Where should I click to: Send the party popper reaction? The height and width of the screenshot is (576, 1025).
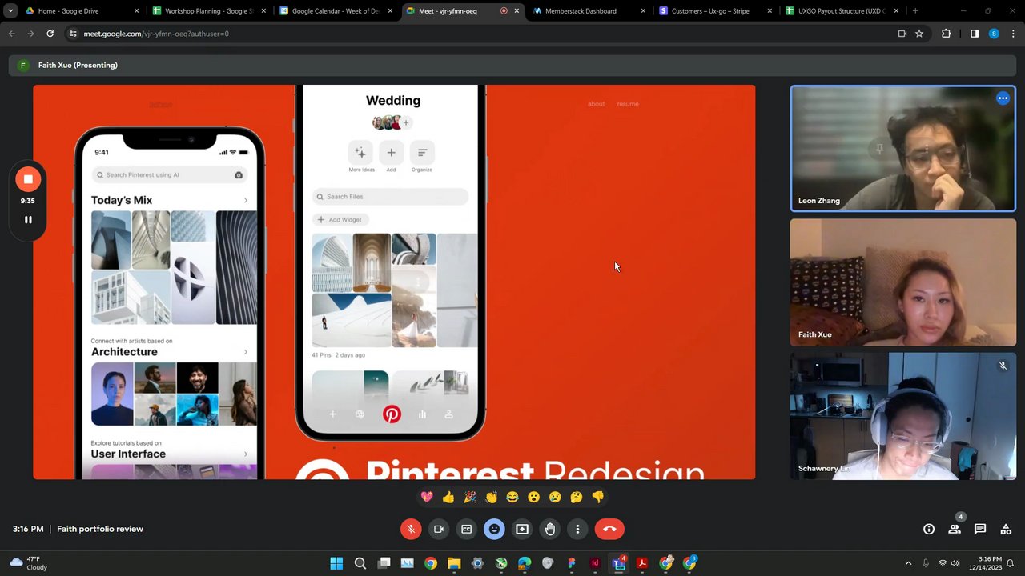click(469, 497)
